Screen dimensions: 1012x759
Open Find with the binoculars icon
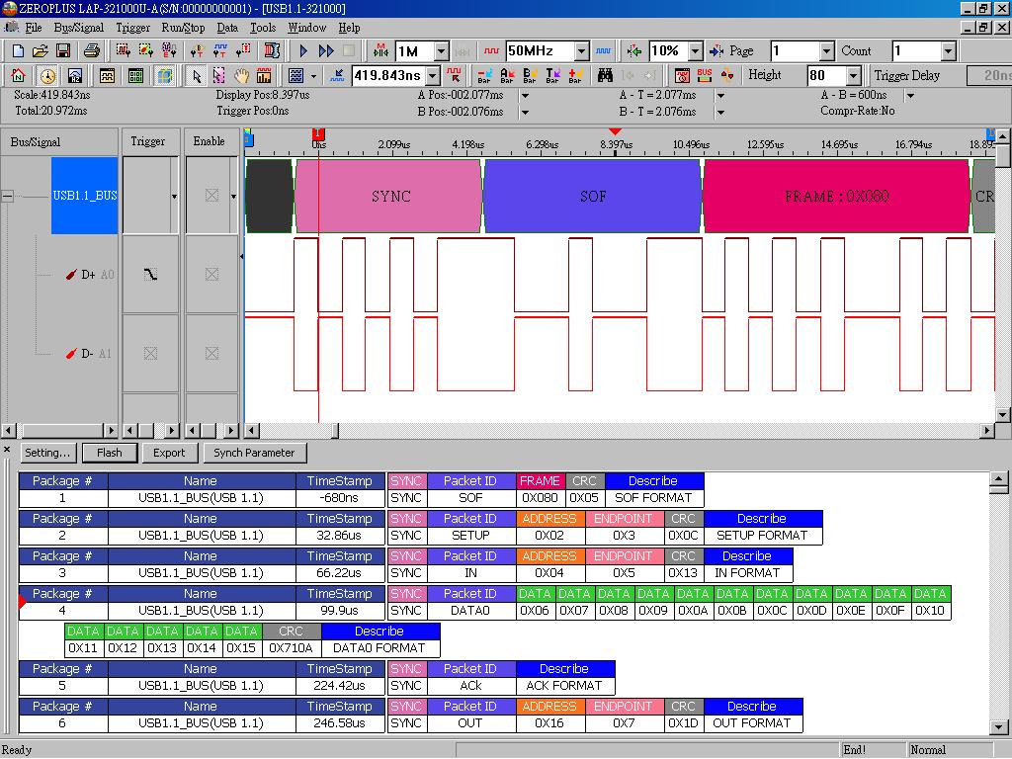[606, 75]
